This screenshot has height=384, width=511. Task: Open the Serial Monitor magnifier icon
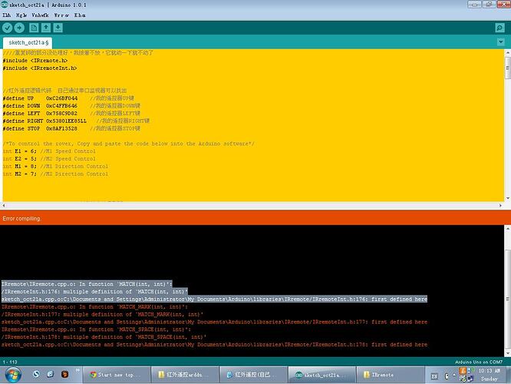(499, 28)
